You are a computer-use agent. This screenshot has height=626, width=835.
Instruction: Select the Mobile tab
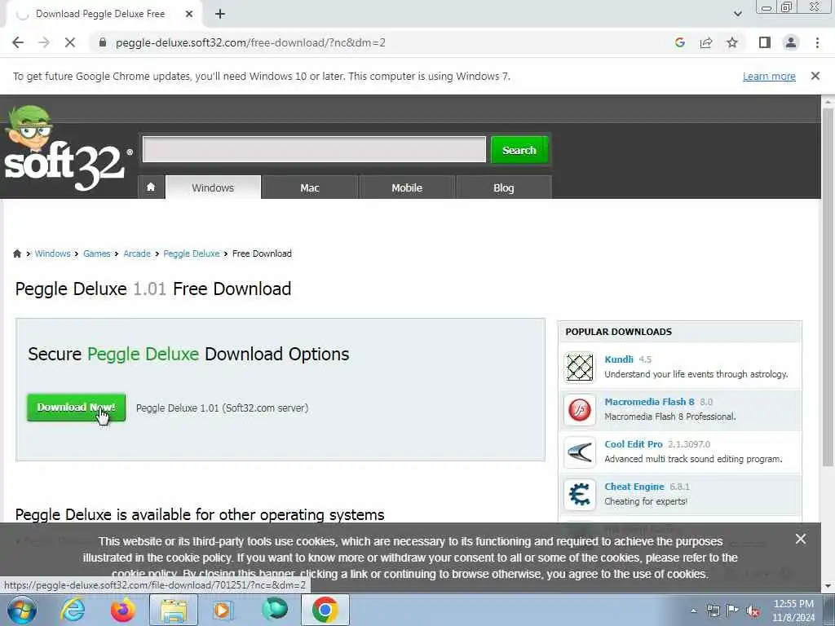coord(407,187)
